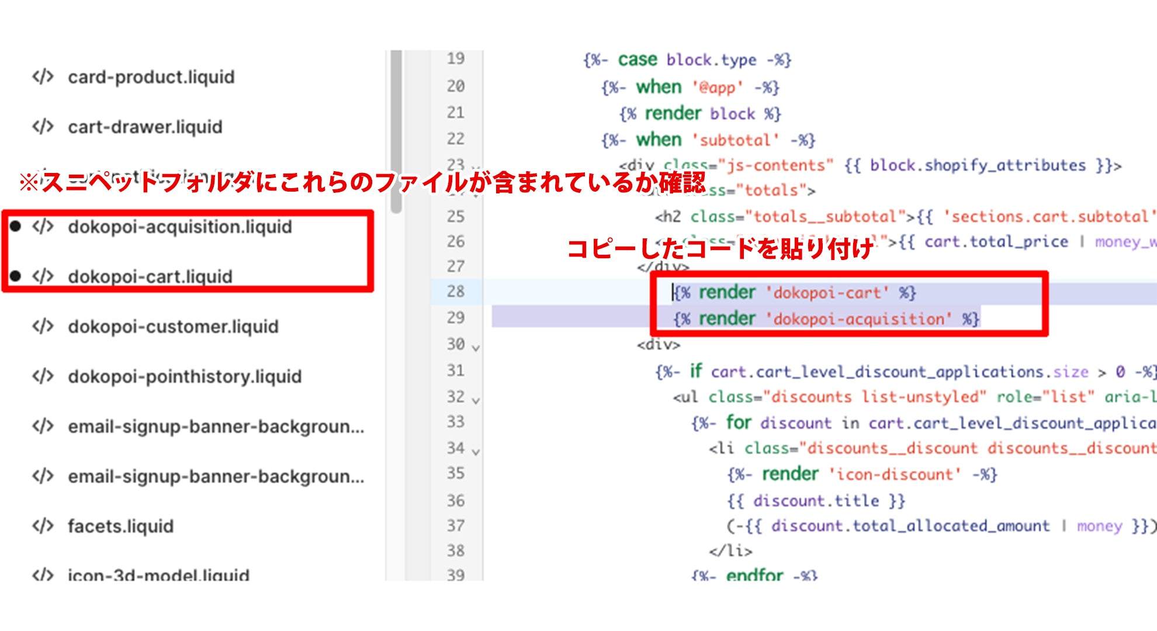This screenshot has height=631, width=1157.
Task: Click the when '@app' code line
Action: click(690, 87)
